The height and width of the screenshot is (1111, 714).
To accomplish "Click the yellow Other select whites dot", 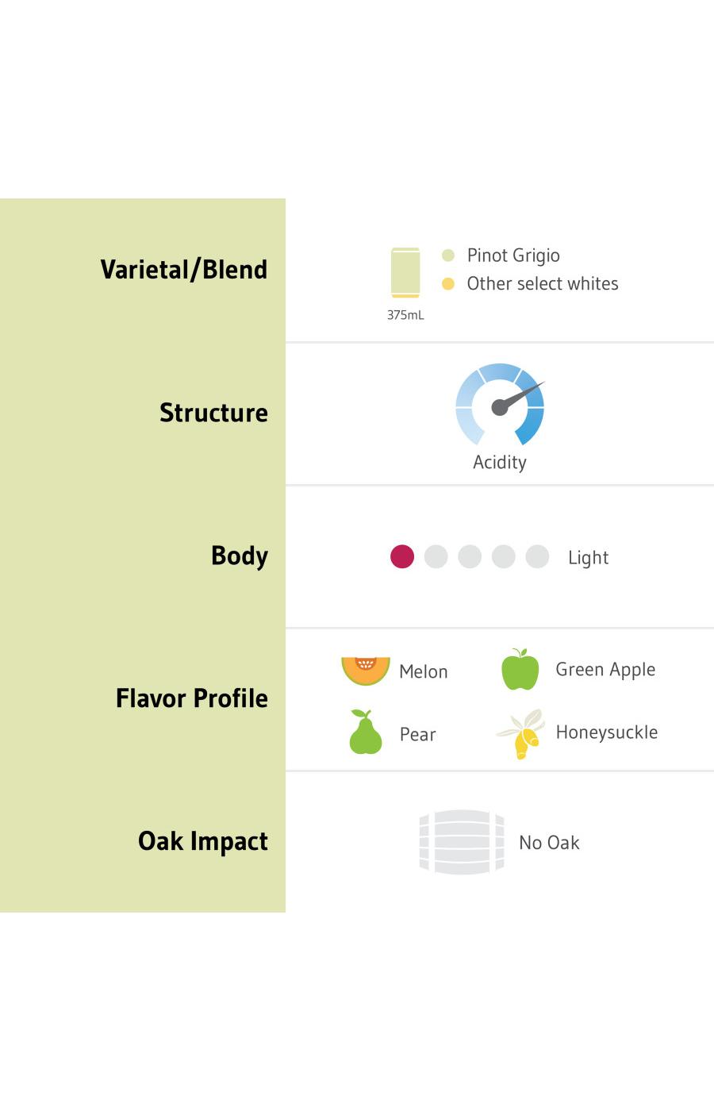I will [x=448, y=284].
